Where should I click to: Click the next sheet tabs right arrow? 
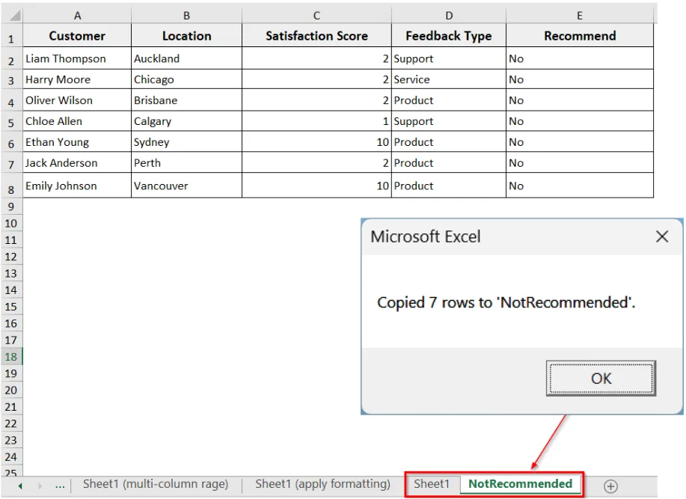40,486
